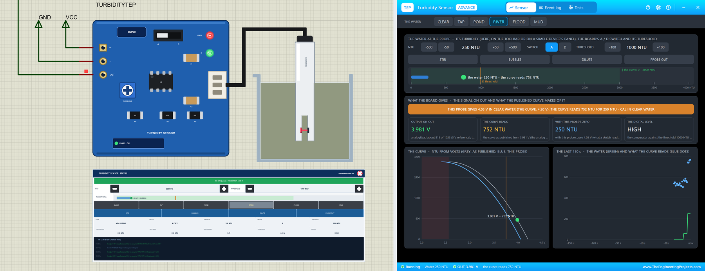The width and height of the screenshot is (705, 271).
Task: Click the turbidity probe in the tank
Action: click(304, 88)
